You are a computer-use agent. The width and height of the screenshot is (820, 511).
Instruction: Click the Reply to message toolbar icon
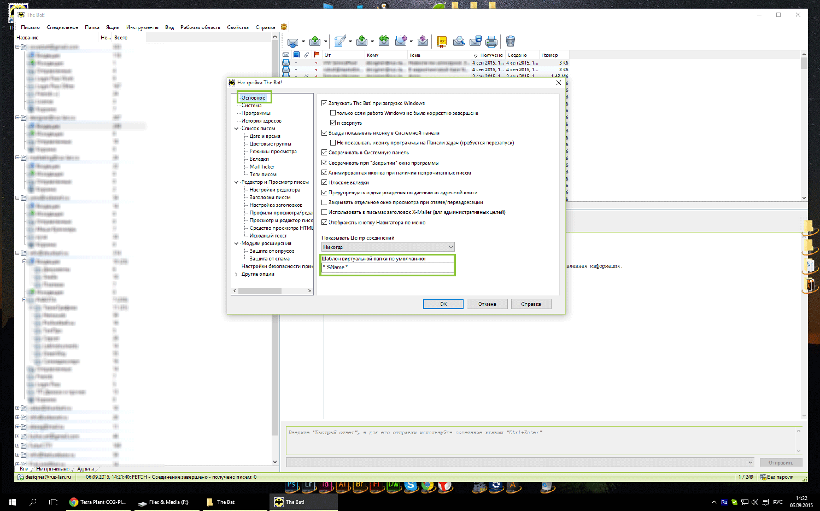coord(362,41)
